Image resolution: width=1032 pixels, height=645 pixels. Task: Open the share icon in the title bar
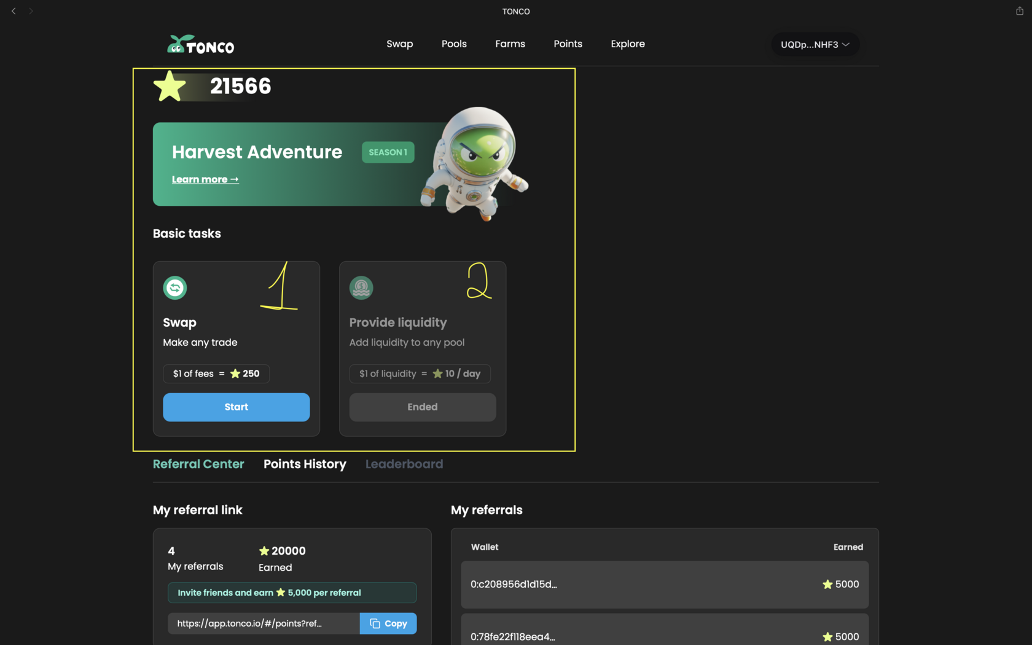pos(1020,11)
